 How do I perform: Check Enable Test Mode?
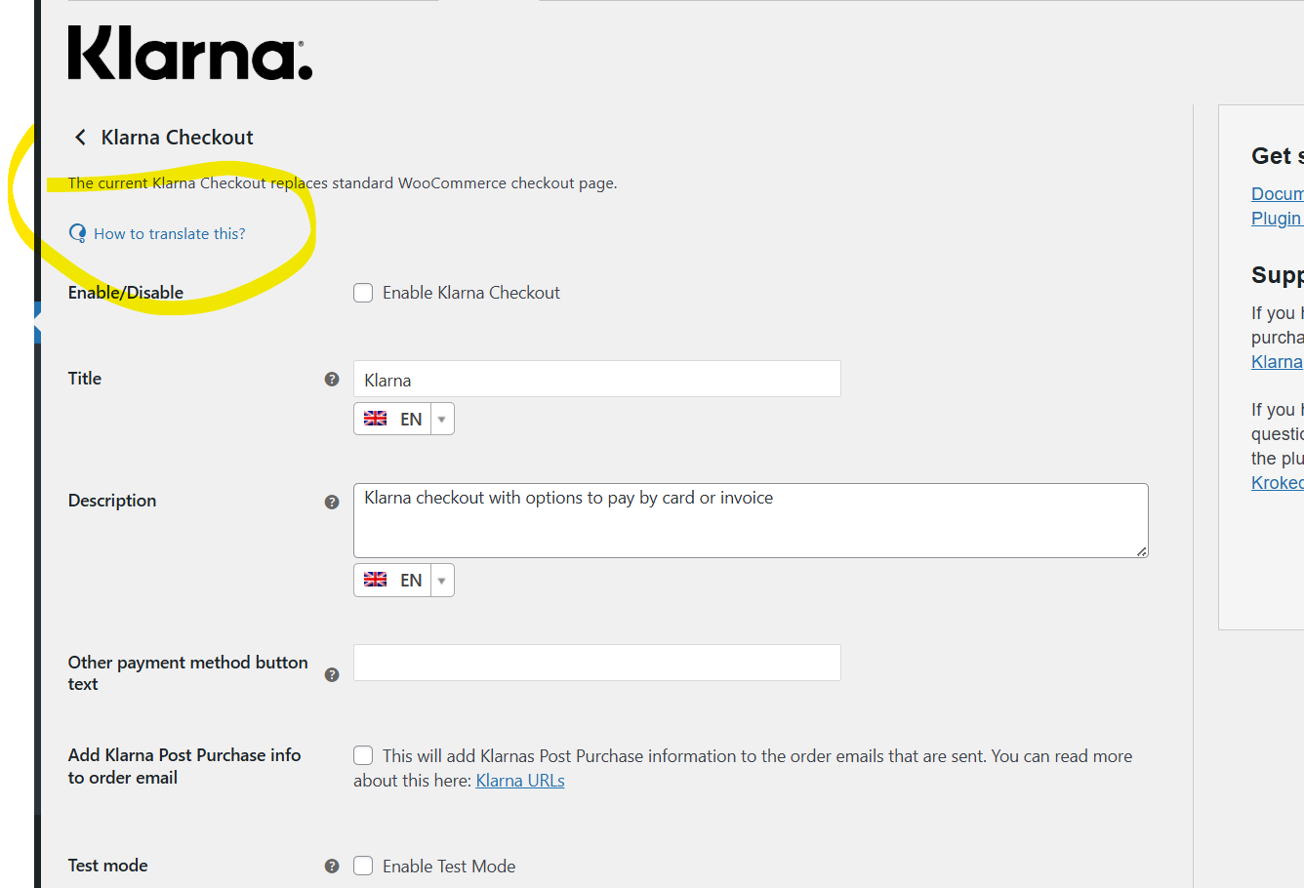click(x=363, y=866)
